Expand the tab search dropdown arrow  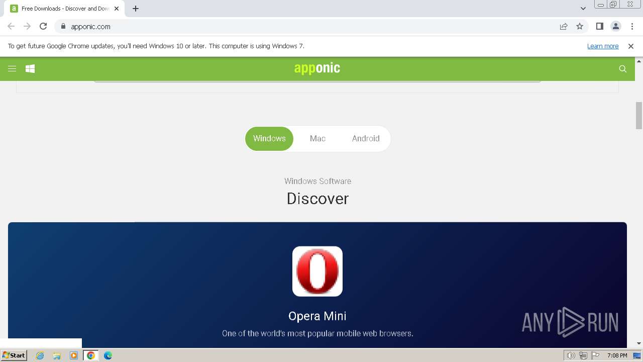click(583, 9)
